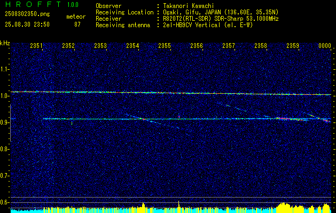Click the kHz axis unit label
Image resolution: width=336 pixels, height=213 pixels.
click(x=5, y=43)
